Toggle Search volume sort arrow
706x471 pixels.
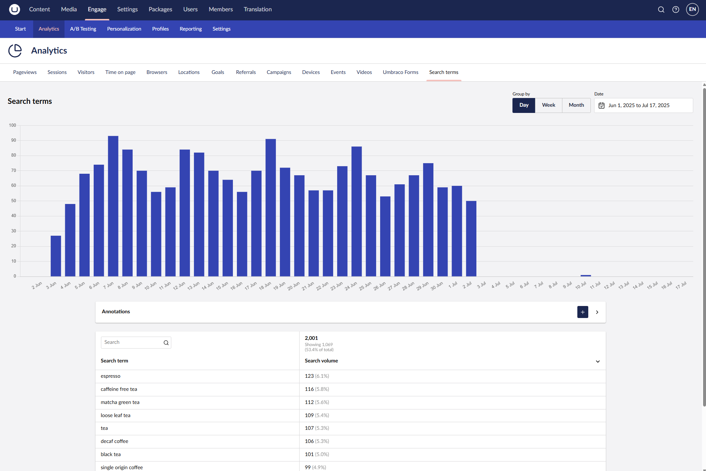pyautogui.click(x=597, y=361)
